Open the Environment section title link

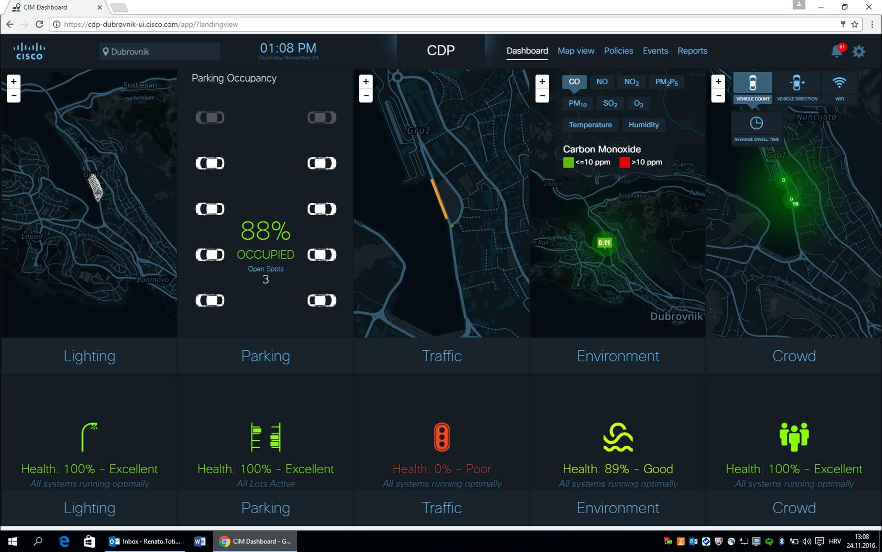click(617, 356)
